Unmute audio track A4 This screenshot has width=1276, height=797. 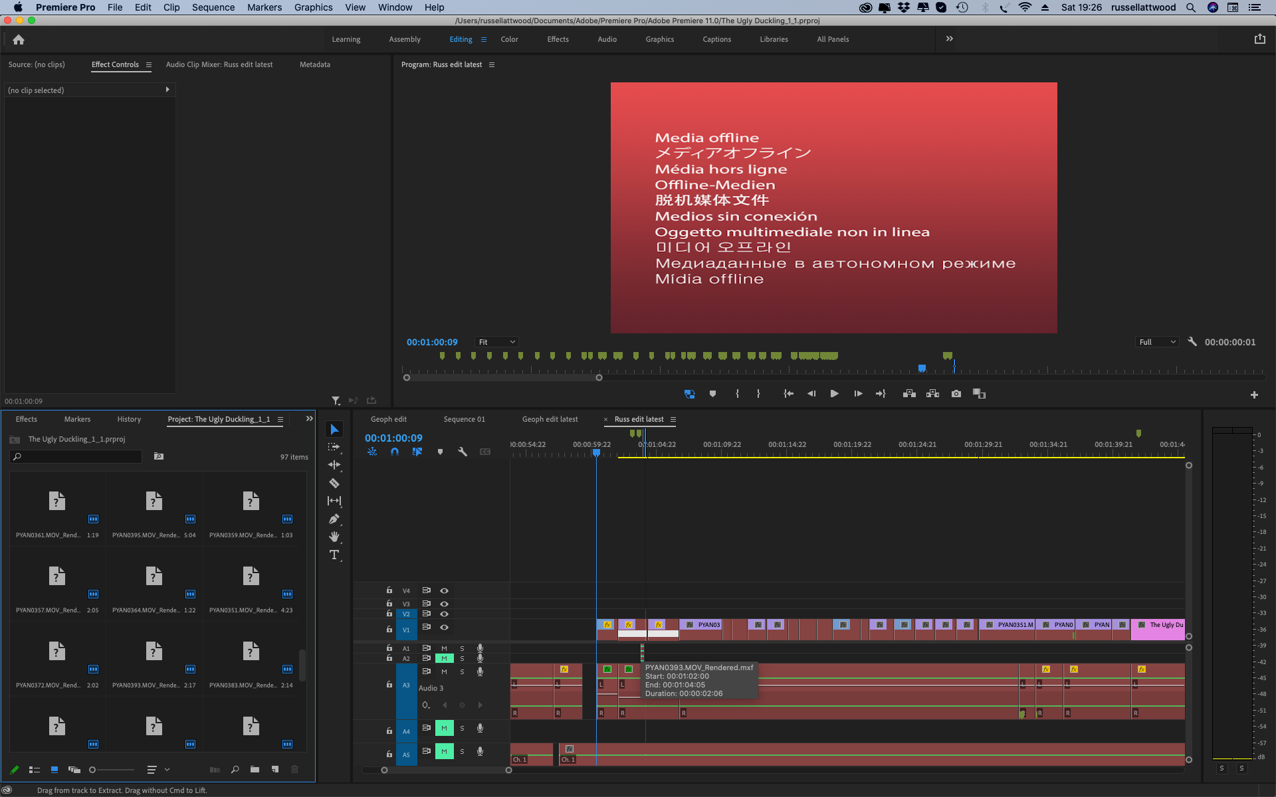[444, 729]
